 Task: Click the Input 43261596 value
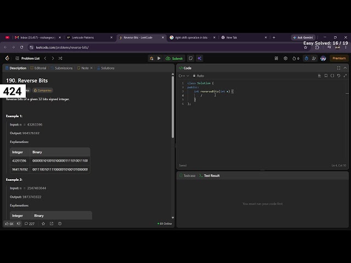click(35, 124)
